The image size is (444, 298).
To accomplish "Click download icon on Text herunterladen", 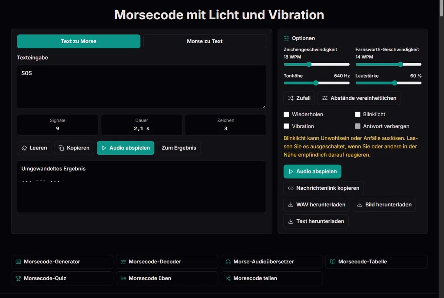I will [291, 221].
